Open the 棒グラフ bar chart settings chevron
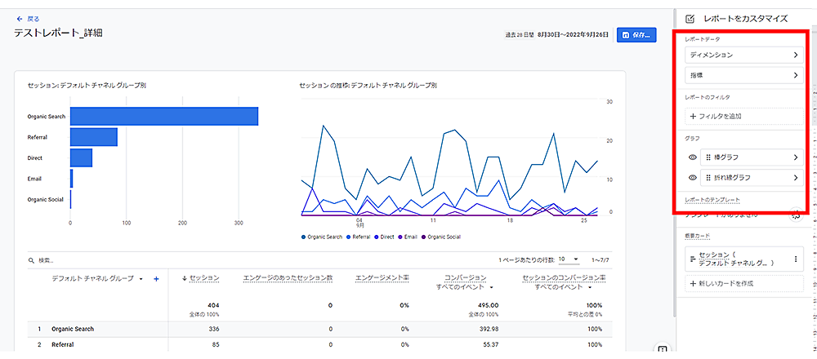817x359 pixels. click(x=795, y=157)
